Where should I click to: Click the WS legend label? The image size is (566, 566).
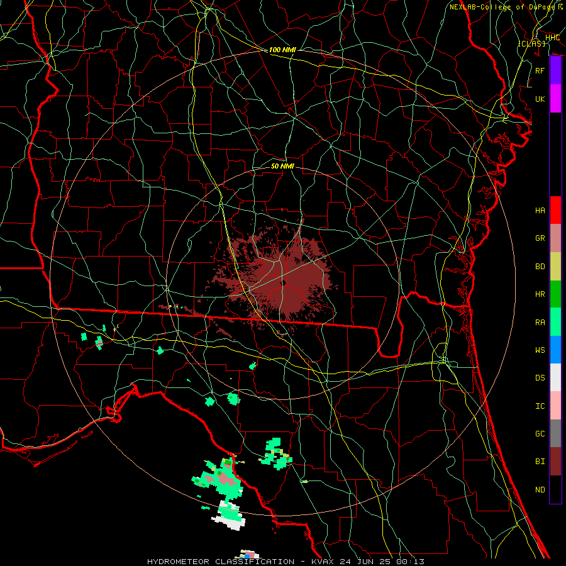(x=540, y=350)
